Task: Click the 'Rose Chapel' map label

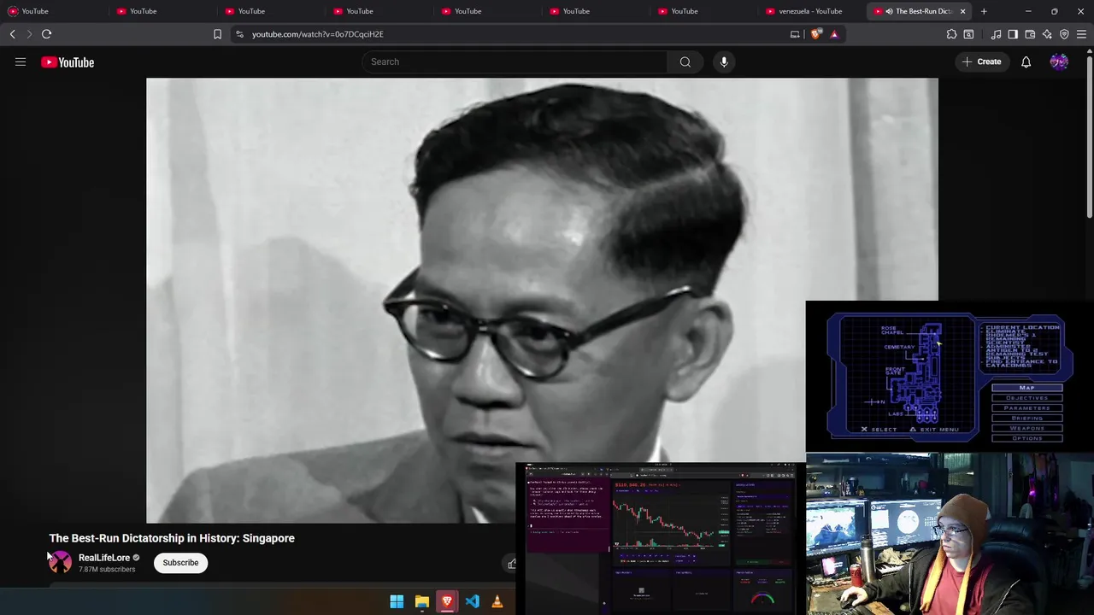Action: [892, 331]
